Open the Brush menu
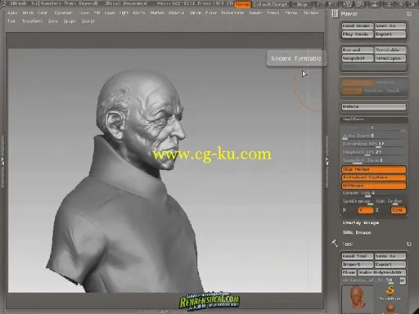Viewport: 419px width, 314px height. click(28, 13)
